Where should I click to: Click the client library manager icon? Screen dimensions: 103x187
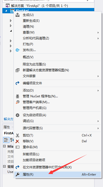(18, 102)
